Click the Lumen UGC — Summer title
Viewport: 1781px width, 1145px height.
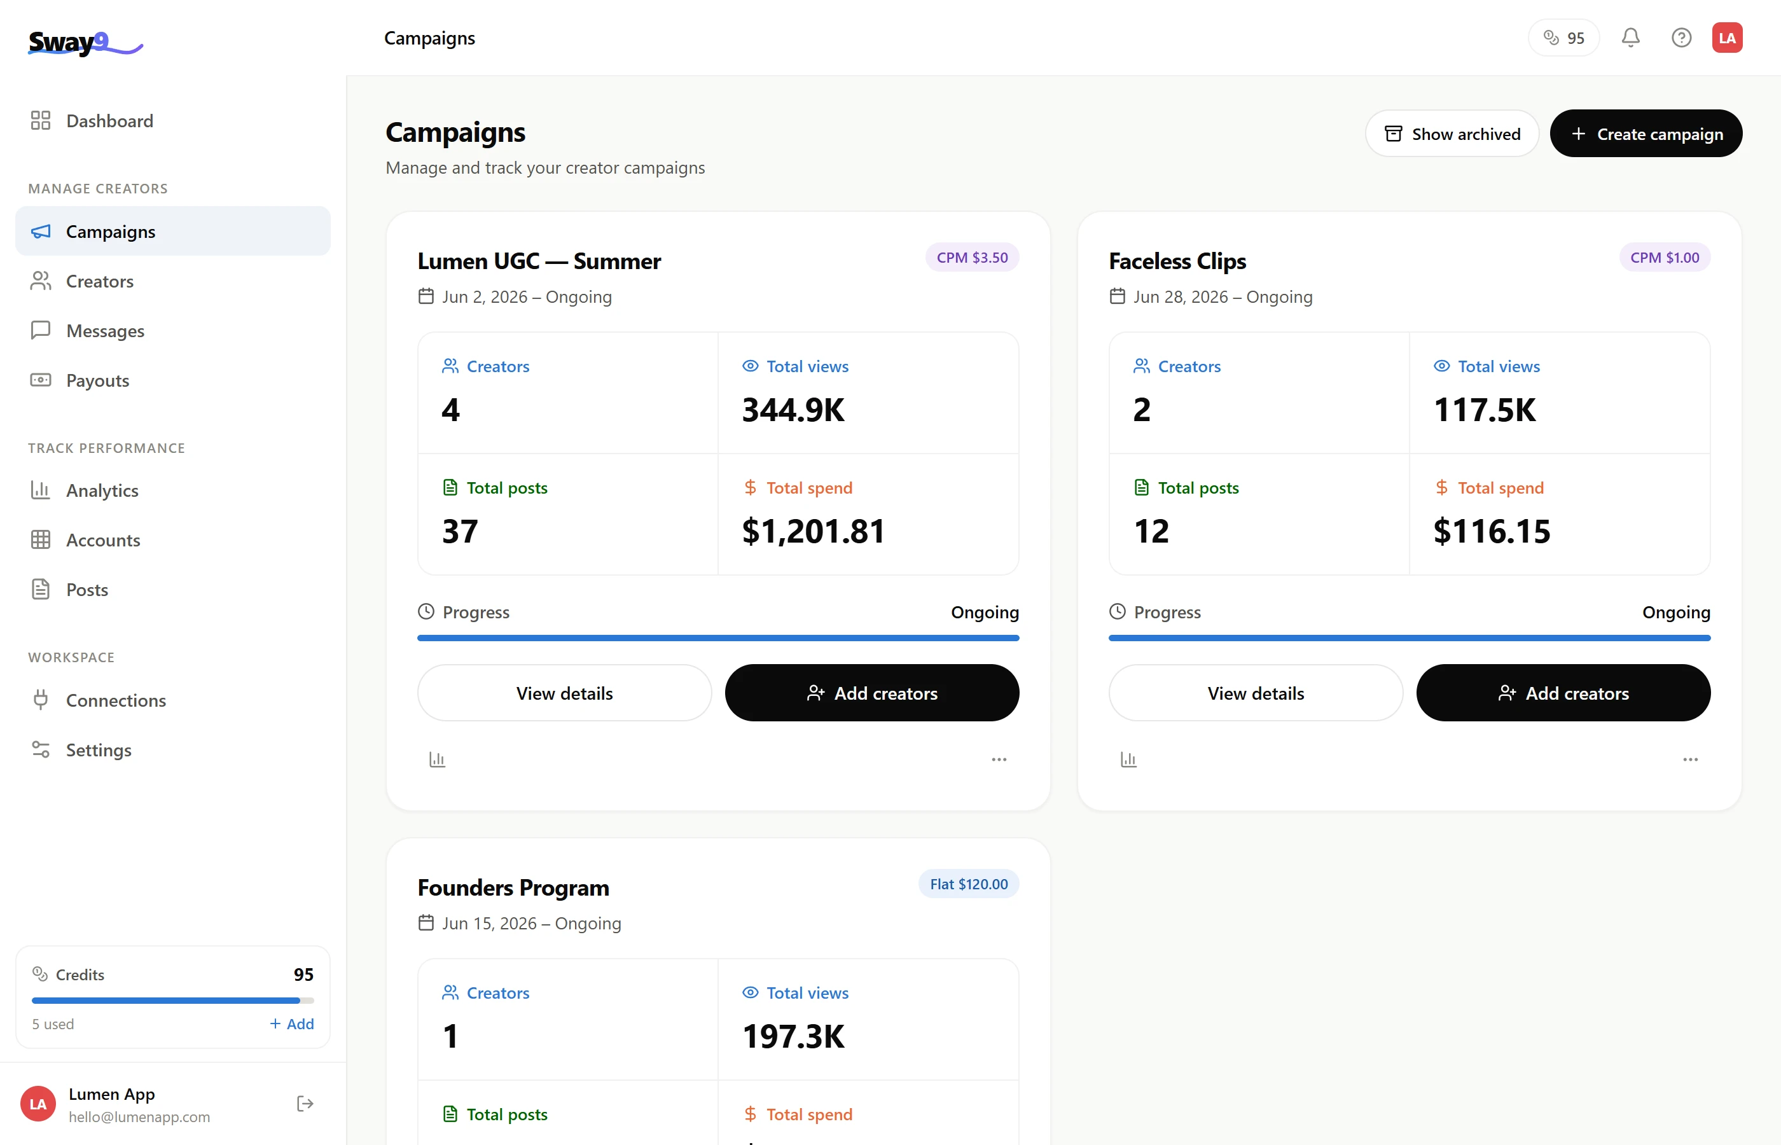(539, 261)
